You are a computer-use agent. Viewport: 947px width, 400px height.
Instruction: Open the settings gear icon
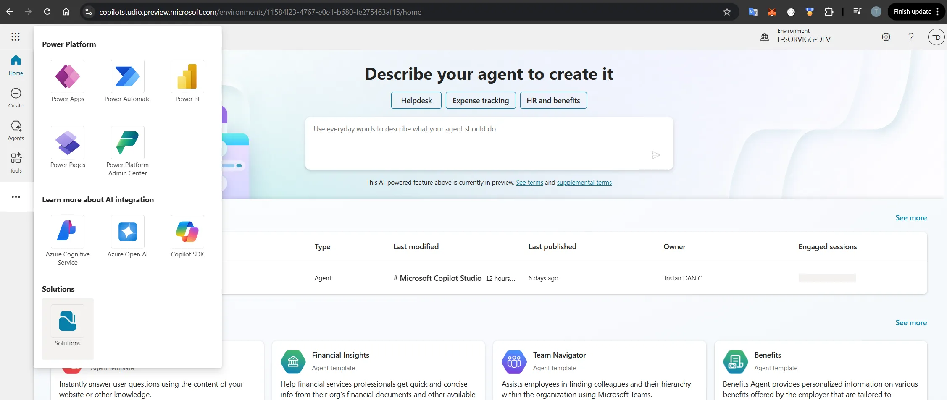point(886,37)
